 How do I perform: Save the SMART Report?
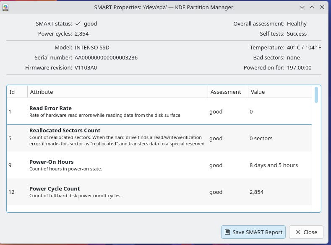253,232
